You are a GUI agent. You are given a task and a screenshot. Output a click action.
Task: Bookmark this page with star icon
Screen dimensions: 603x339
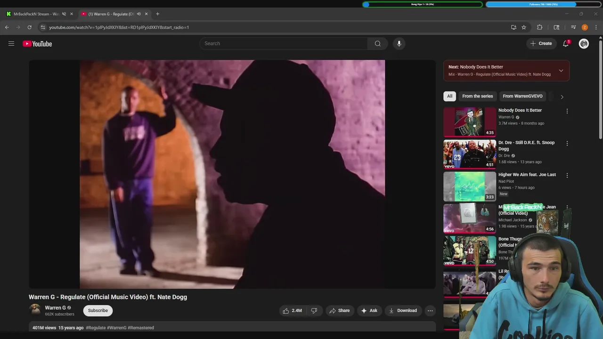pos(524,27)
